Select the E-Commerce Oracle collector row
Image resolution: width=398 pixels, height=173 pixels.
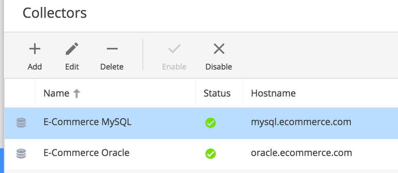[x=201, y=154]
